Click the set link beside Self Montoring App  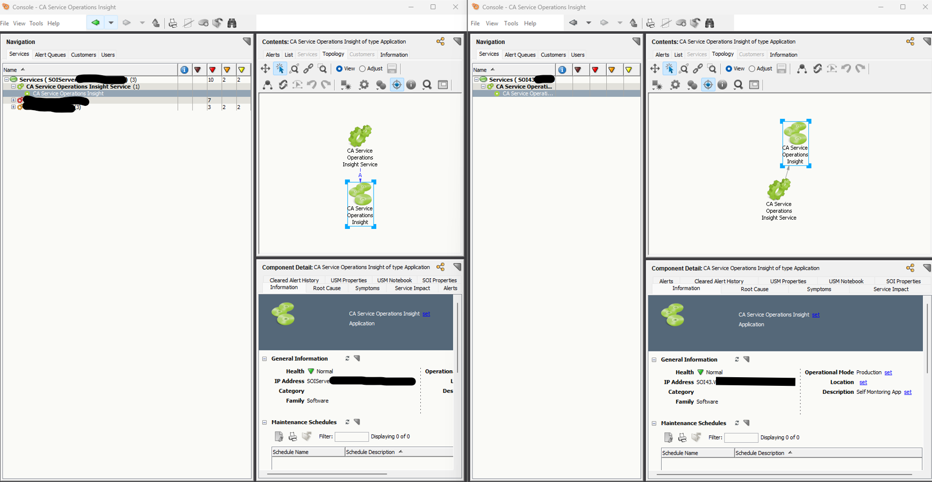908,392
